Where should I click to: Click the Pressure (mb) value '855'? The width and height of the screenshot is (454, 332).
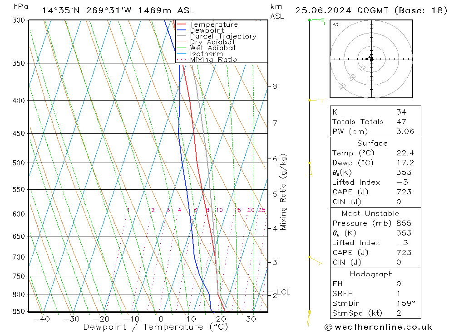point(404,223)
